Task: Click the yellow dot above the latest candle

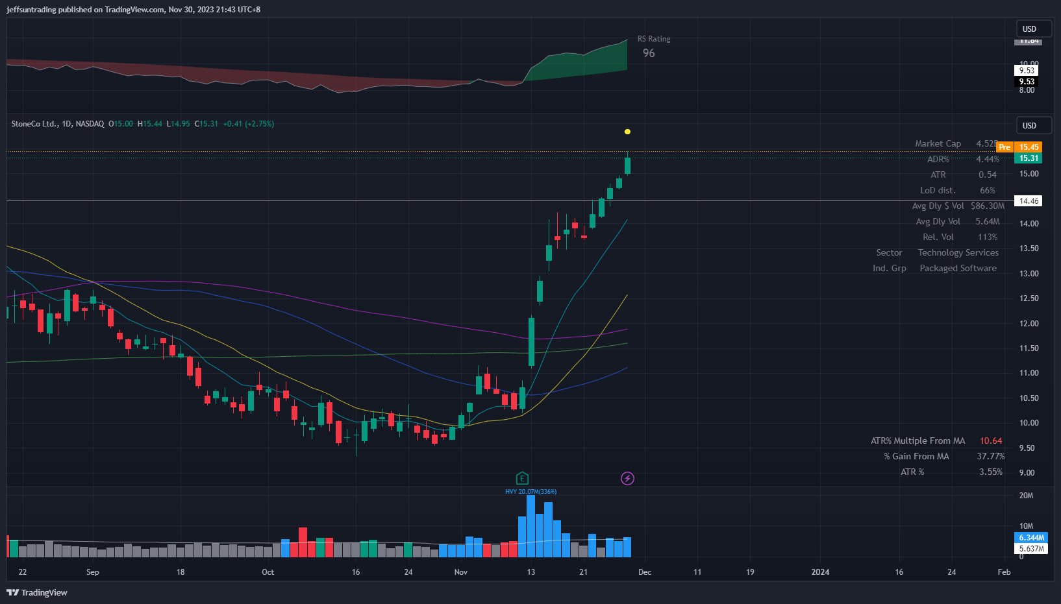Action: click(x=627, y=132)
